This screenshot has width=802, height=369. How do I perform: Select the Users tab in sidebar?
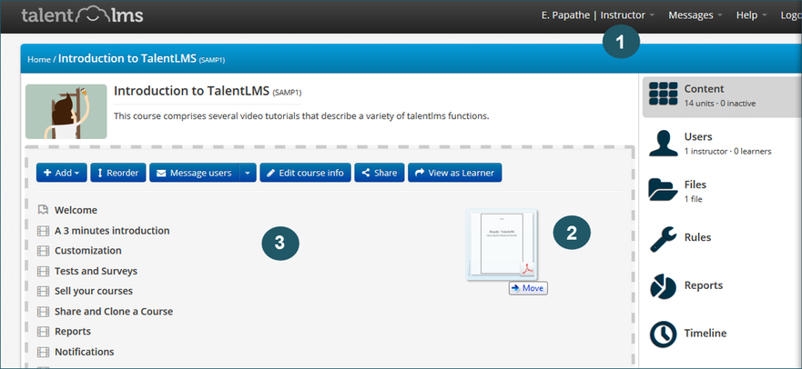(x=722, y=143)
